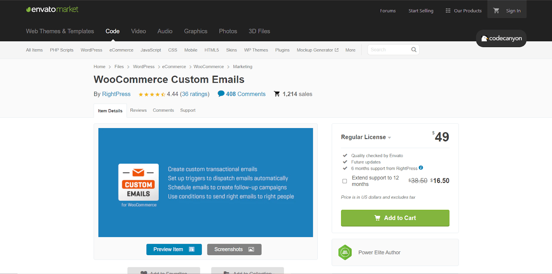This screenshot has width=552, height=274.
Task: Click the support info icon beside RightPress
Action: tap(421, 168)
